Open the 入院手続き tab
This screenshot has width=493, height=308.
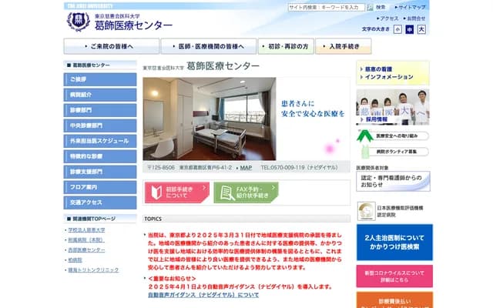(344, 46)
